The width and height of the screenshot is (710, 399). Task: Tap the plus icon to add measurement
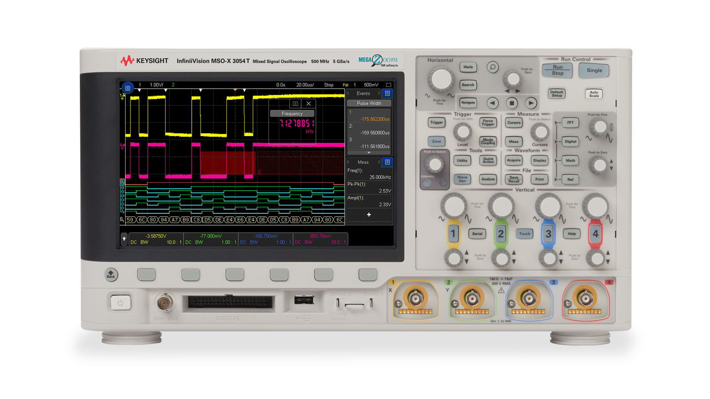click(369, 215)
